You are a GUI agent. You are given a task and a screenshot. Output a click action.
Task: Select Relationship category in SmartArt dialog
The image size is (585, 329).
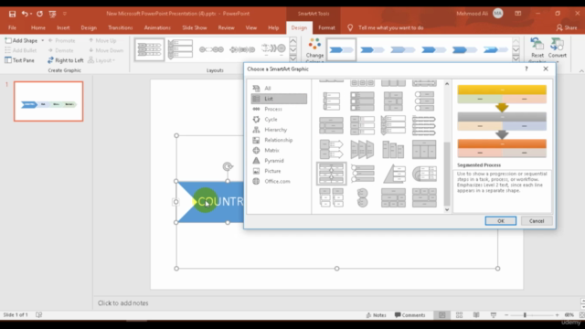point(279,140)
